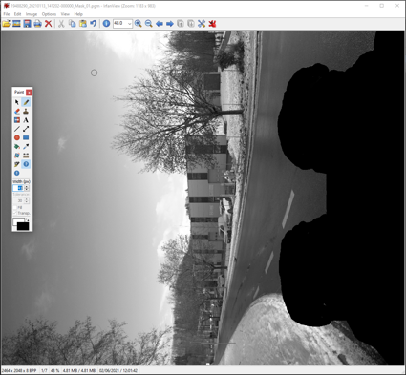Open the Image menu
Screen dimensions: 406x375
tap(32, 14)
